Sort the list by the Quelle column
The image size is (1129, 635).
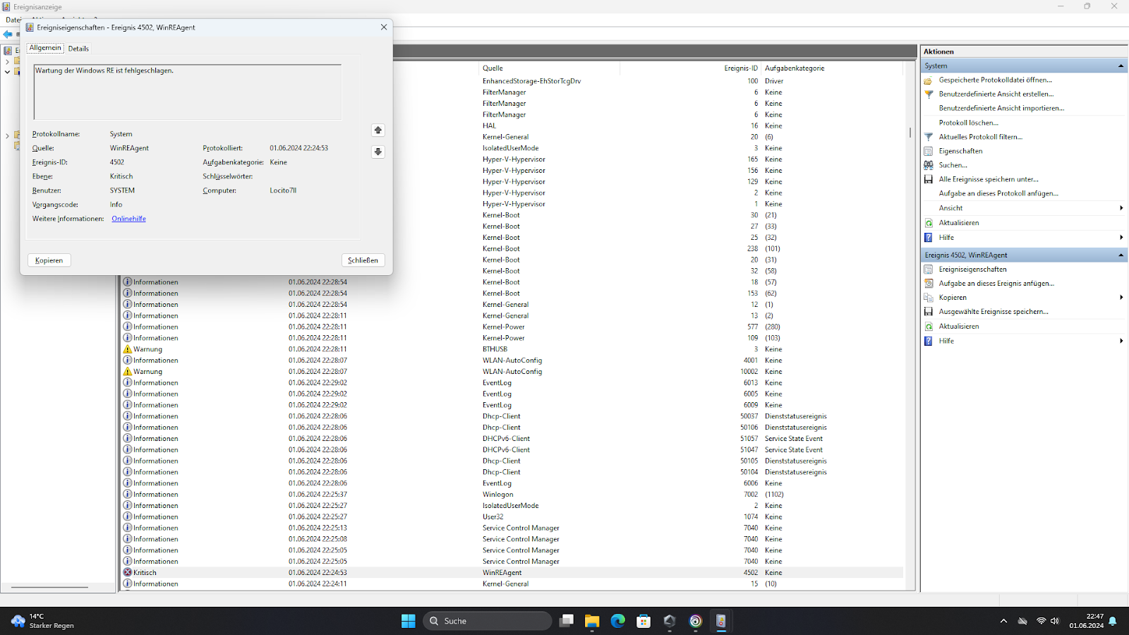pos(549,68)
